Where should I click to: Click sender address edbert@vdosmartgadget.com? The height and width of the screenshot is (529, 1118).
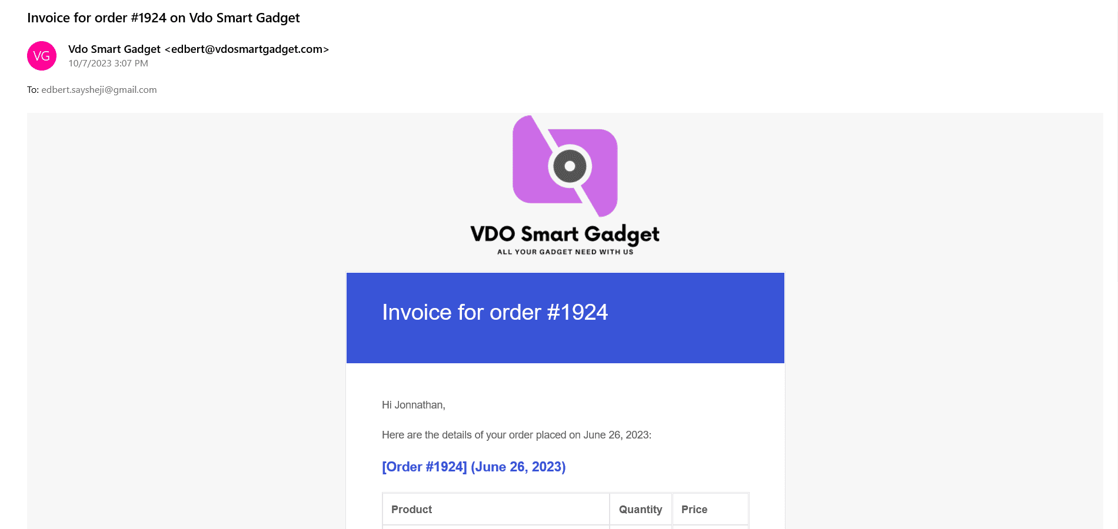[247, 49]
